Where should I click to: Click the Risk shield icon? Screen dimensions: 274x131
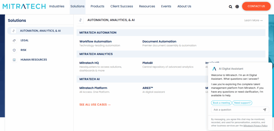click(14, 50)
